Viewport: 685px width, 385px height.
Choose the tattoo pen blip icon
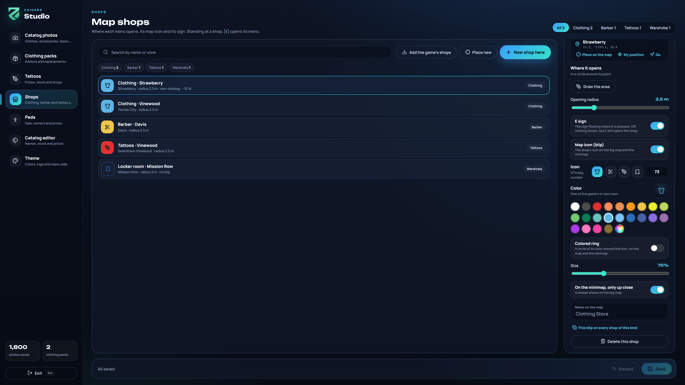pos(624,172)
